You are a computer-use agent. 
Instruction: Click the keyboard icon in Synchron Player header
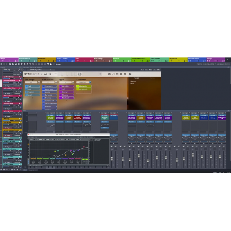[117, 74]
